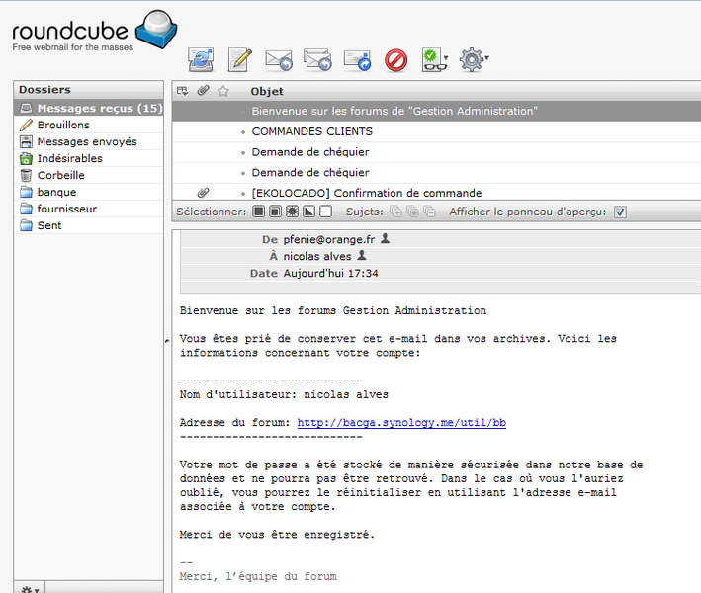This screenshot has width=701, height=593.
Task: Click recipient name nicolas alves
Action: 317,257
